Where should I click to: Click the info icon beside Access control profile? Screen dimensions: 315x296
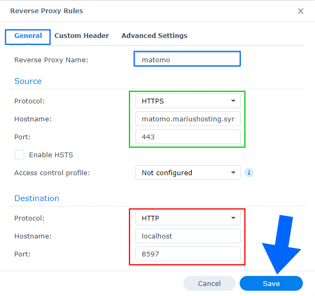tap(249, 173)
